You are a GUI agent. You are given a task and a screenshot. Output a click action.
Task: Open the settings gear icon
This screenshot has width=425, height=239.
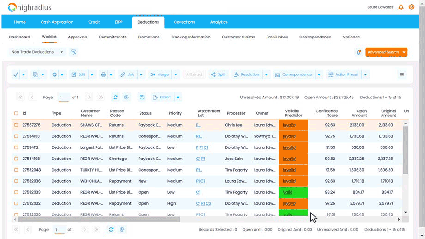412,7
